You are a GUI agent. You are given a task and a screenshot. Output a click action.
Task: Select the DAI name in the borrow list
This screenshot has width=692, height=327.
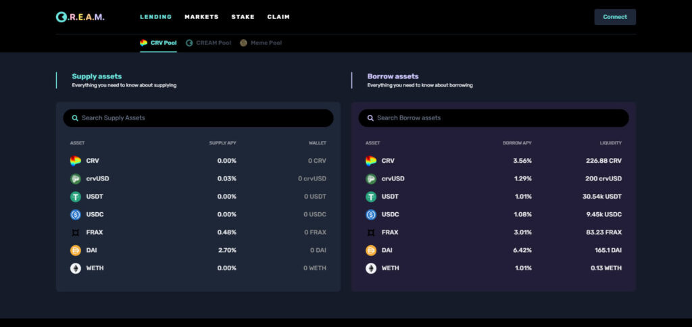pos(387,250)
